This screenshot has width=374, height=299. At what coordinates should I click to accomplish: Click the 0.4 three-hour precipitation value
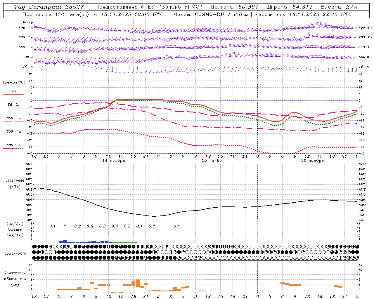115,226
